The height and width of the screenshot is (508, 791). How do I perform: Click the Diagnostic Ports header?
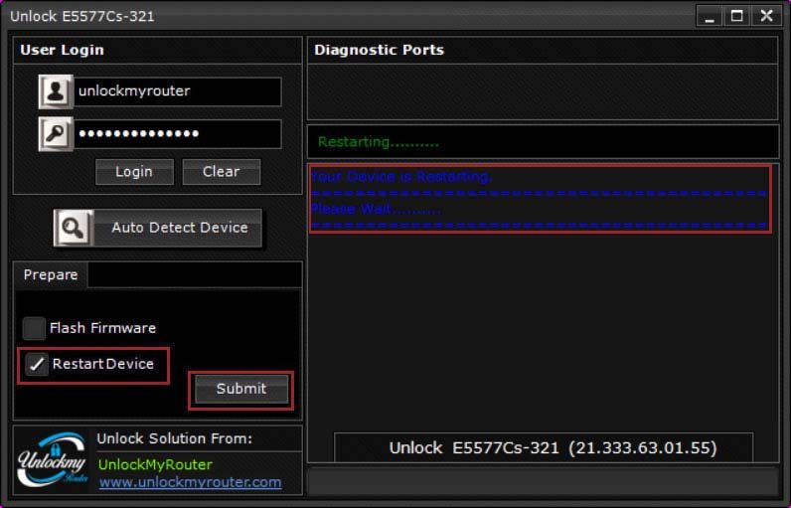[379, 50]
